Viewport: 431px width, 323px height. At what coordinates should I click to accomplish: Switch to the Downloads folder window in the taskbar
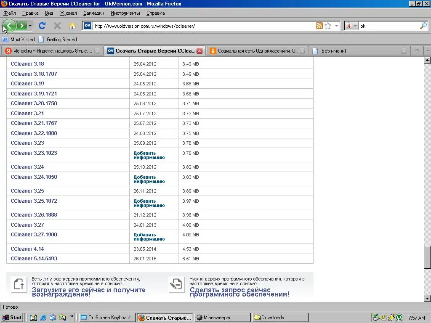click(280, 318)
